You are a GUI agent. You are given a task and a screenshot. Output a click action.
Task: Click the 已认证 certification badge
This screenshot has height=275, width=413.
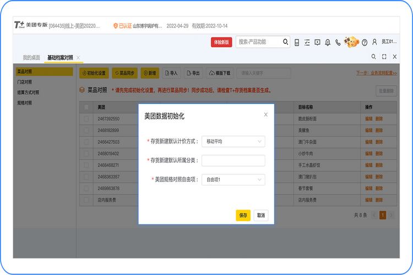[x=122, y=26]
